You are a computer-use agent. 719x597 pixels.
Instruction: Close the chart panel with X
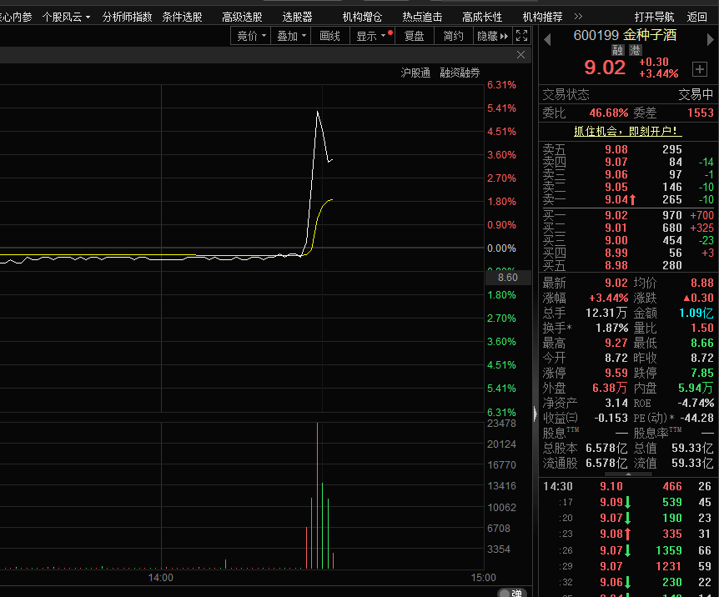pyautogui.click(x=521, y=55)
